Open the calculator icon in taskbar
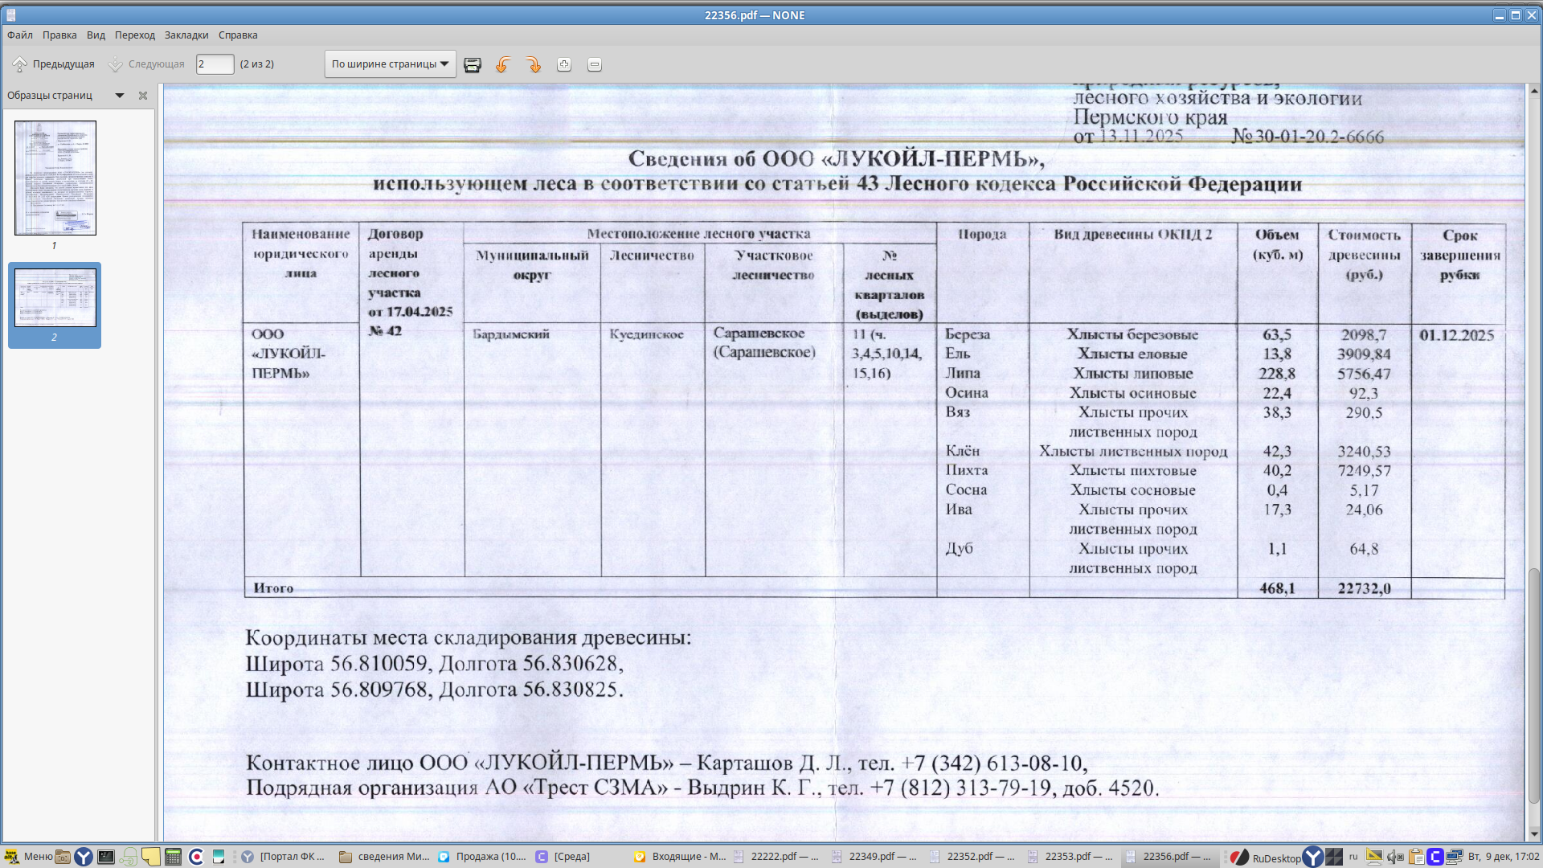 (x=173, y=857)
